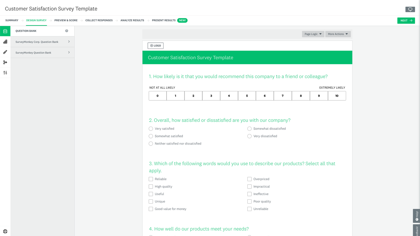Click the print icon at bottom left
Screen dimensions: 420x236
5,231
